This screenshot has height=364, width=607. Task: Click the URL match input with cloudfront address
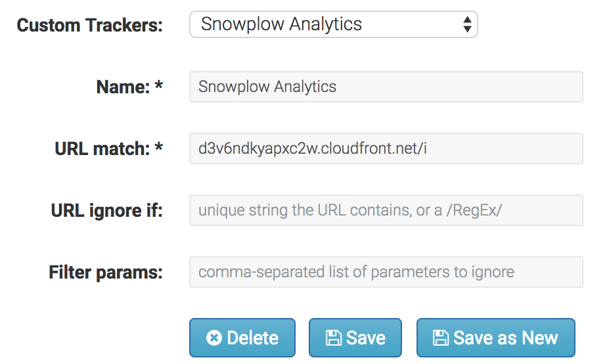(386, 148)
